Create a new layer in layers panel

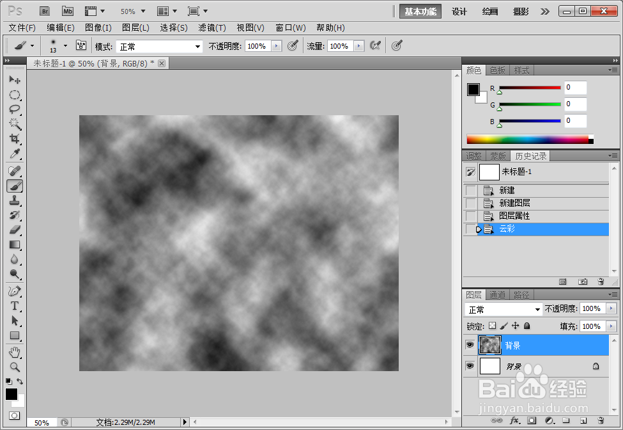coord(583,420)
